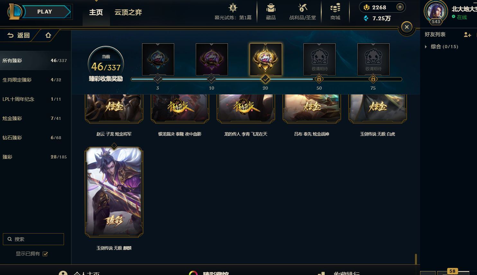Select the gold tier reward emblem
Image resolution: width=477 pixels, height=275 pixels.
(x=265, y=59)
